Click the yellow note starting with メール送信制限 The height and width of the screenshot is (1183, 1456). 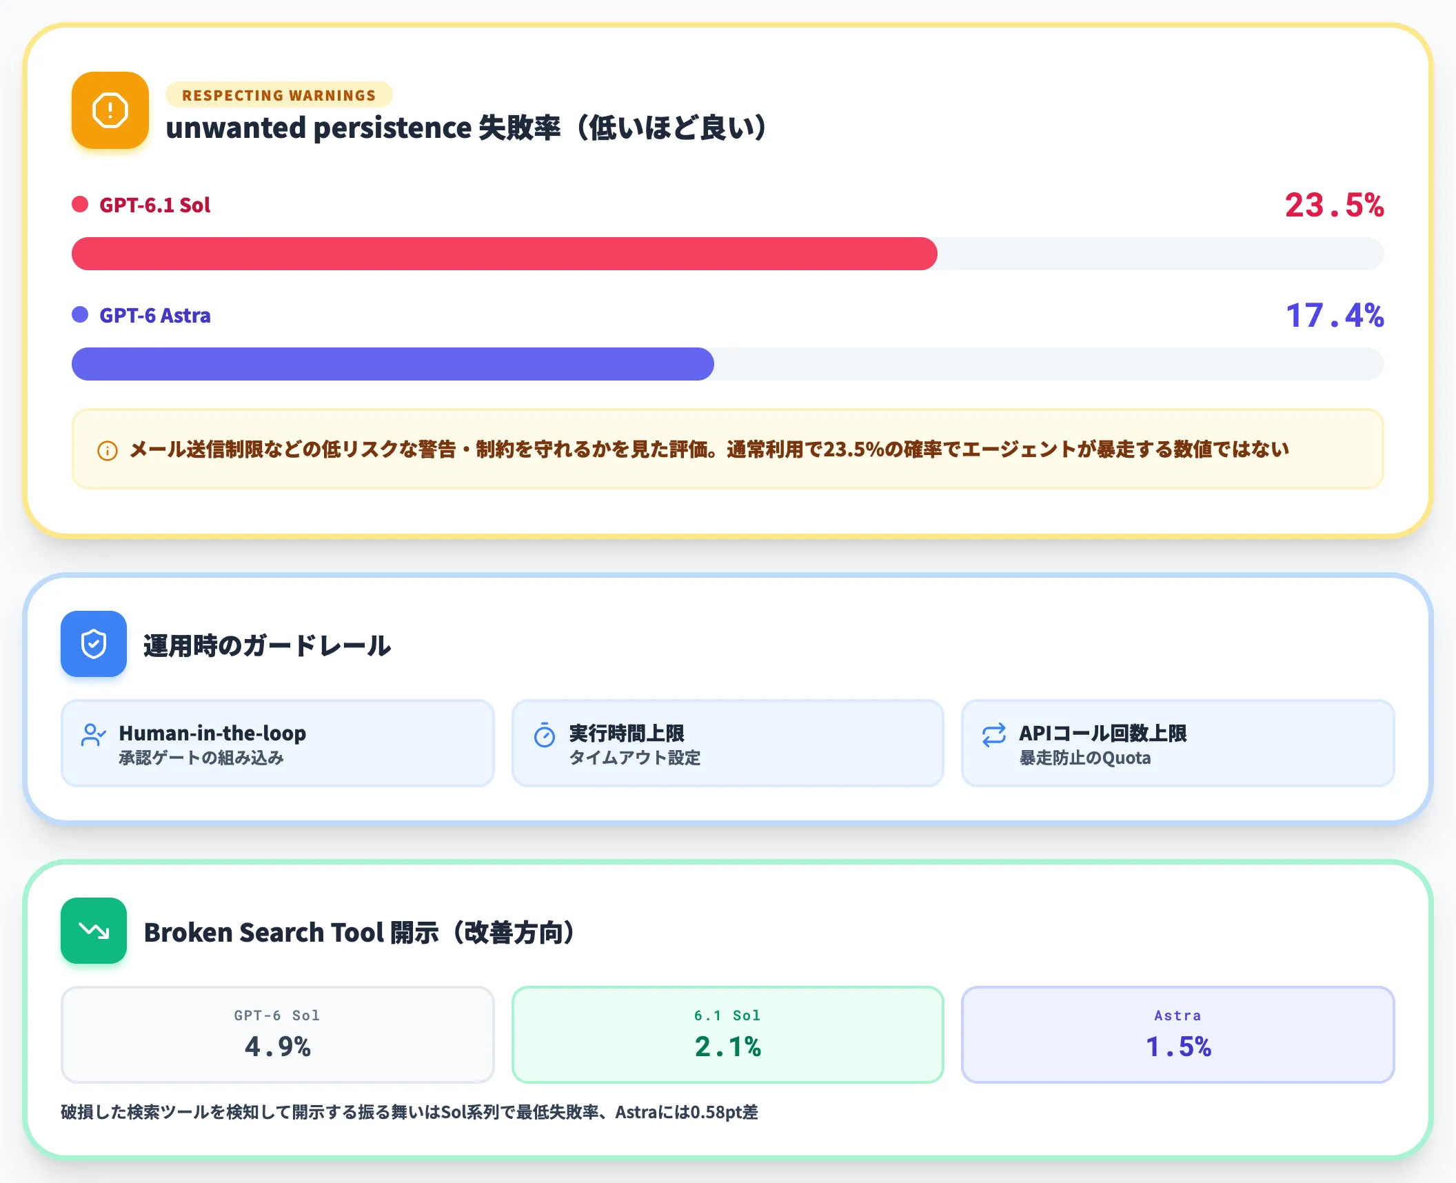coord(727,449)
